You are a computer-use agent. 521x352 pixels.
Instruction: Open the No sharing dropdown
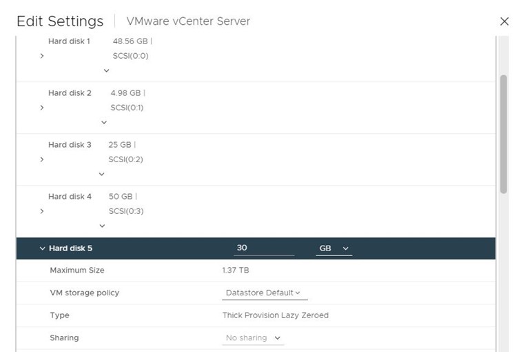pos(253,338)
